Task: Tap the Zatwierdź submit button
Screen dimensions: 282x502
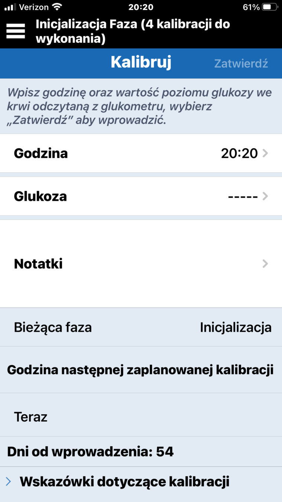Action: click(x=241, y=63)
